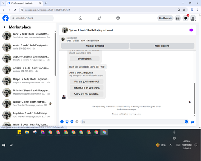View site information icon in address bar
Screen dimensions: 201x161
click(x=21, y=10)
